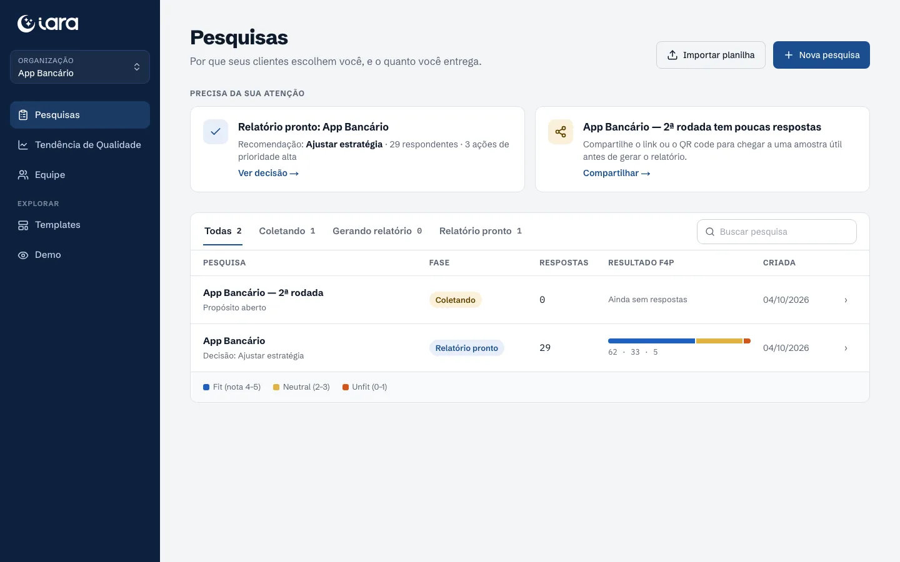Image resolution: width=900 pixels, height=562 pixels.
Task: Go to Tendência de Qualidade
Action: click(x=80, y=145)
